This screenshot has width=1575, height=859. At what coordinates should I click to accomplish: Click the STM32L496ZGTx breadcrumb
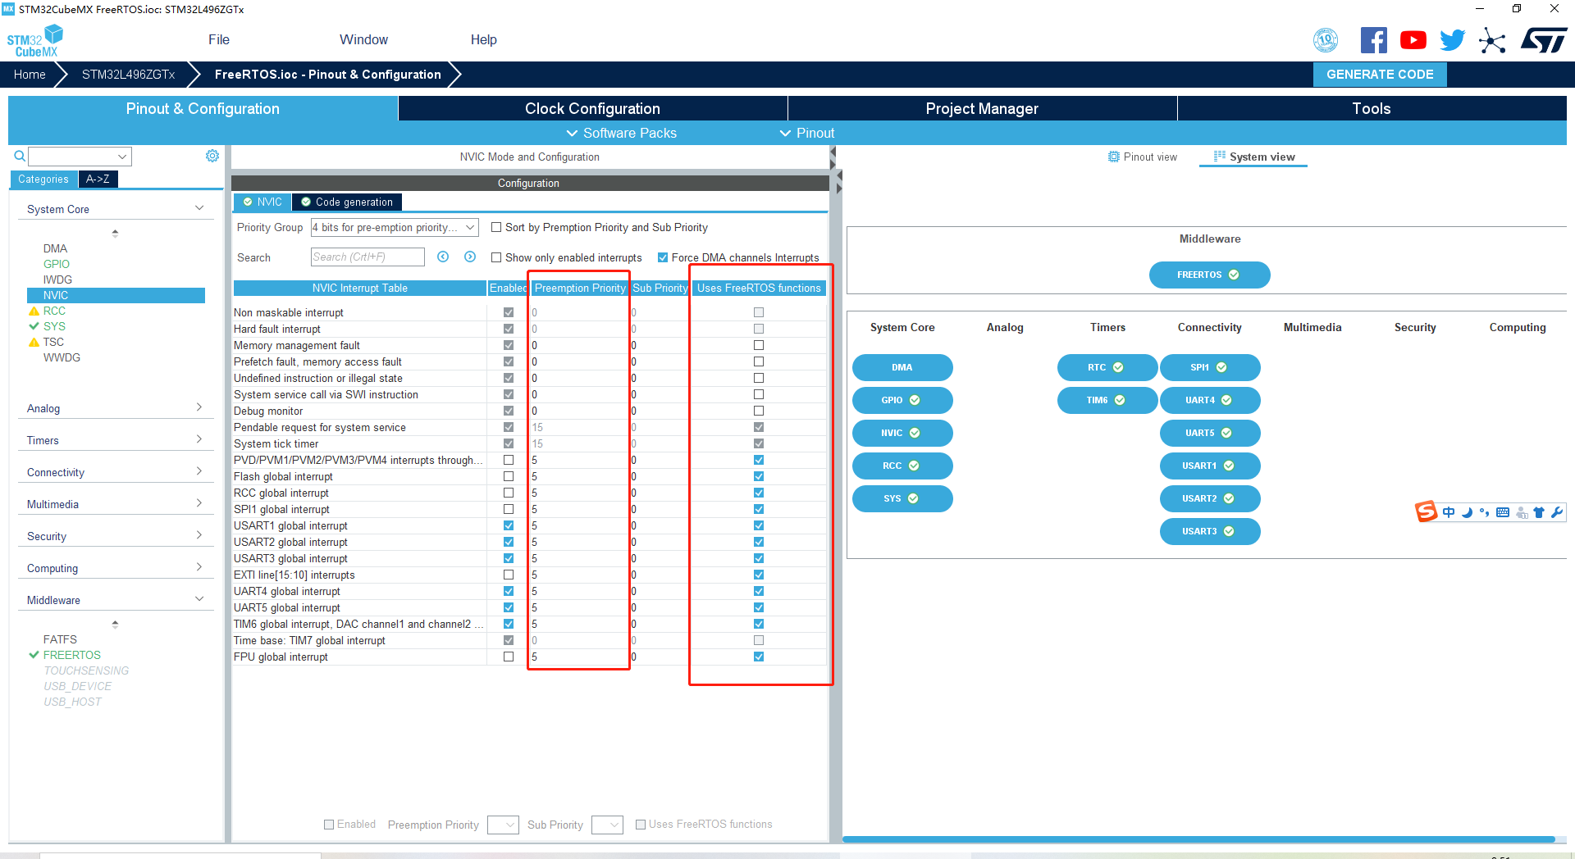[x=129, y=75]
